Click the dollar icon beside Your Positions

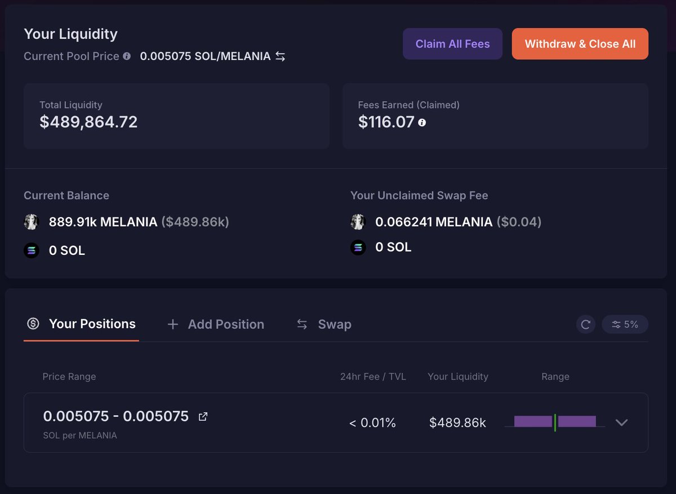(x=33, y=324)
